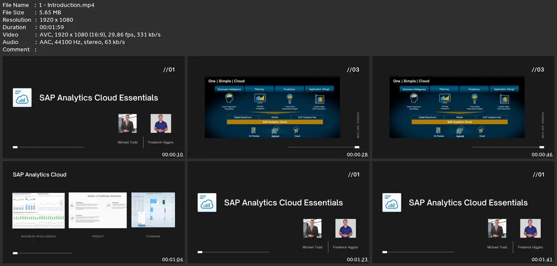Click the 'SAP Analytics Cloud Essentials' title in the 00:01:23 frame
This screenshot has height=266, width=557.
tap(283, 203)
